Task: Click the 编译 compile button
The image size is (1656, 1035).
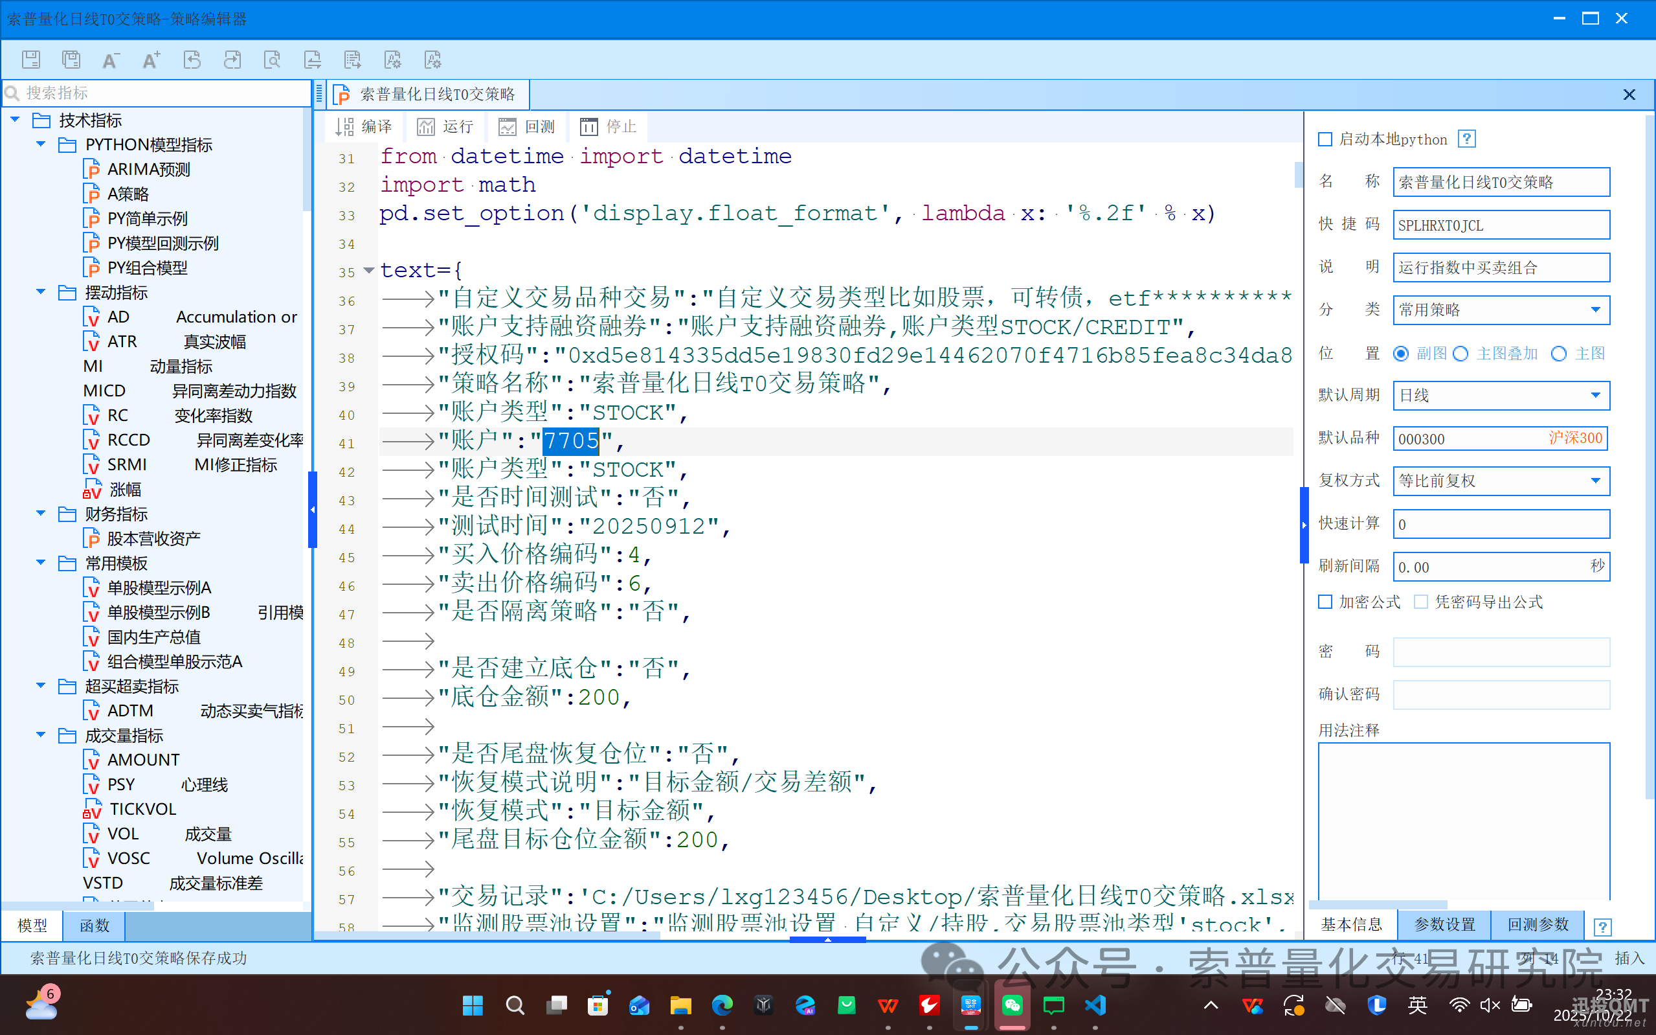Action: [364, 127]
